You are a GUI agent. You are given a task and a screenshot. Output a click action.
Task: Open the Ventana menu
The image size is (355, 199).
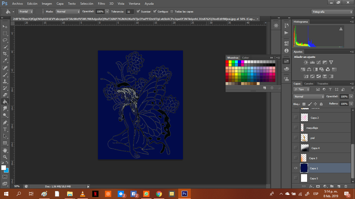(135, 4)
